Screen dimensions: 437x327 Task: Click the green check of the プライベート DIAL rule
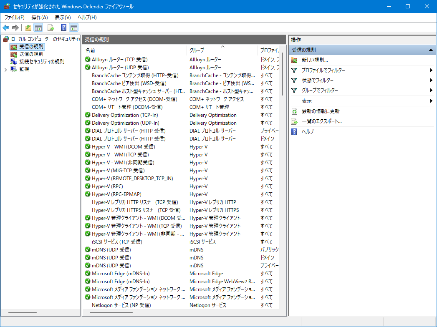[88, 131]
